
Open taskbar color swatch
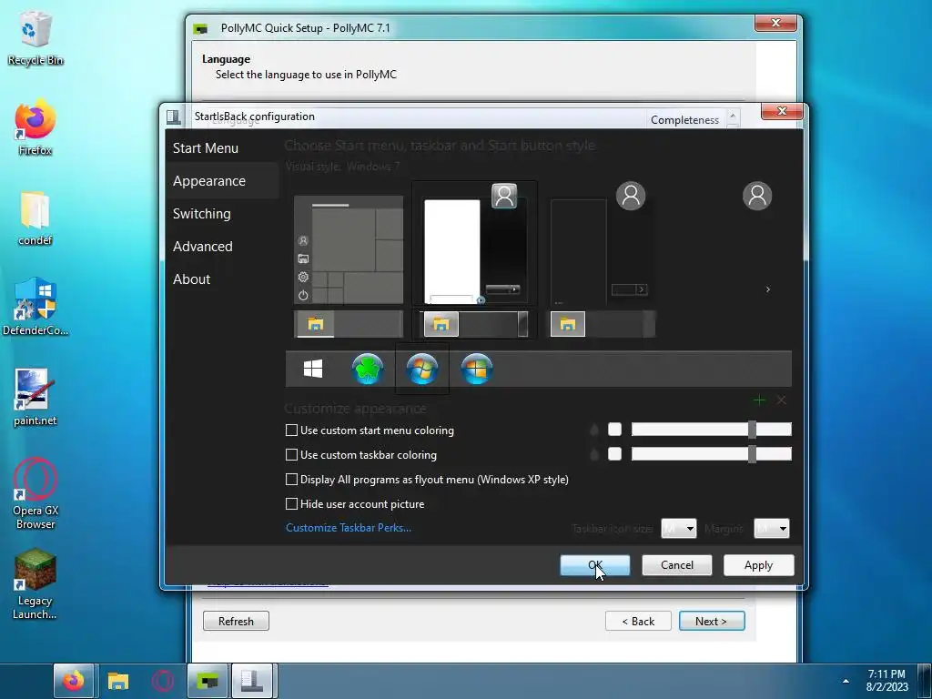614,454
